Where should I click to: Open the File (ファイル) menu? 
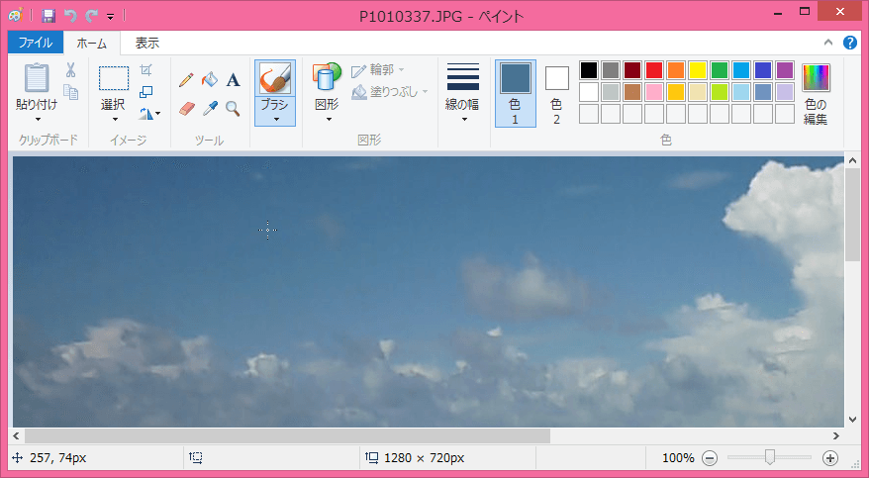tap(36, 43)
